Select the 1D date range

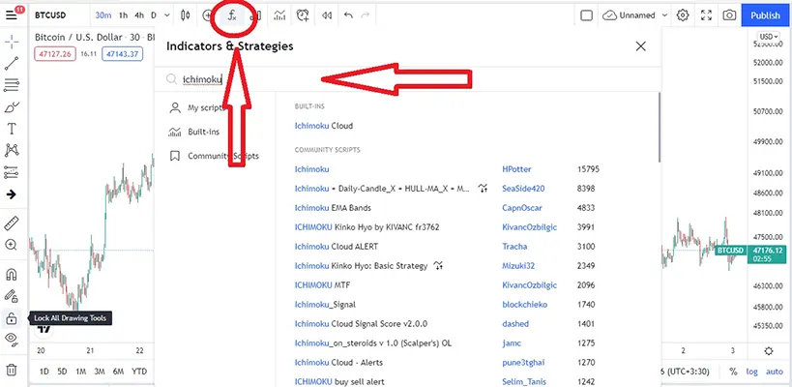pyautogui.click(x=44, y=372)
